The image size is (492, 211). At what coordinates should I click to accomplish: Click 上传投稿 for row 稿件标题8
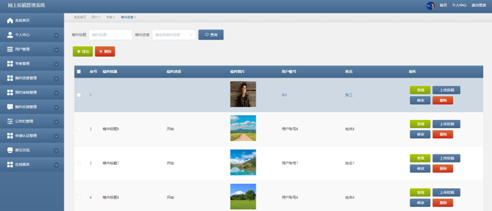coord(446,124)
